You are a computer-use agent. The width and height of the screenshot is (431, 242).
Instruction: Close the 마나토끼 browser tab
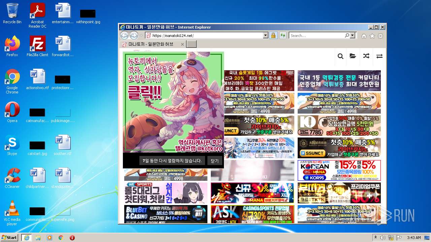[183, 44]
